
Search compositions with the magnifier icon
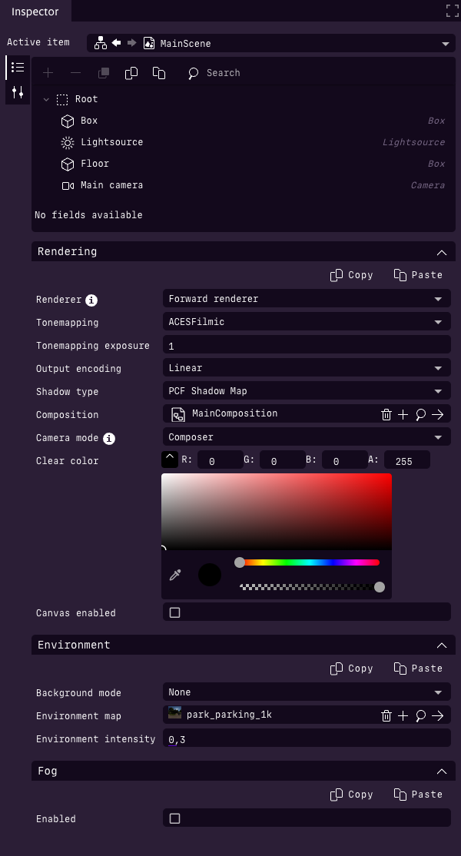click(420, 414)
